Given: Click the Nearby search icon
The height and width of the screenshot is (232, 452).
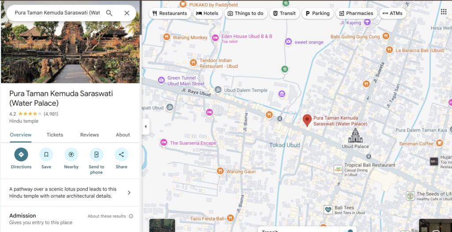Looking at the screenshot, I should 71,155.
